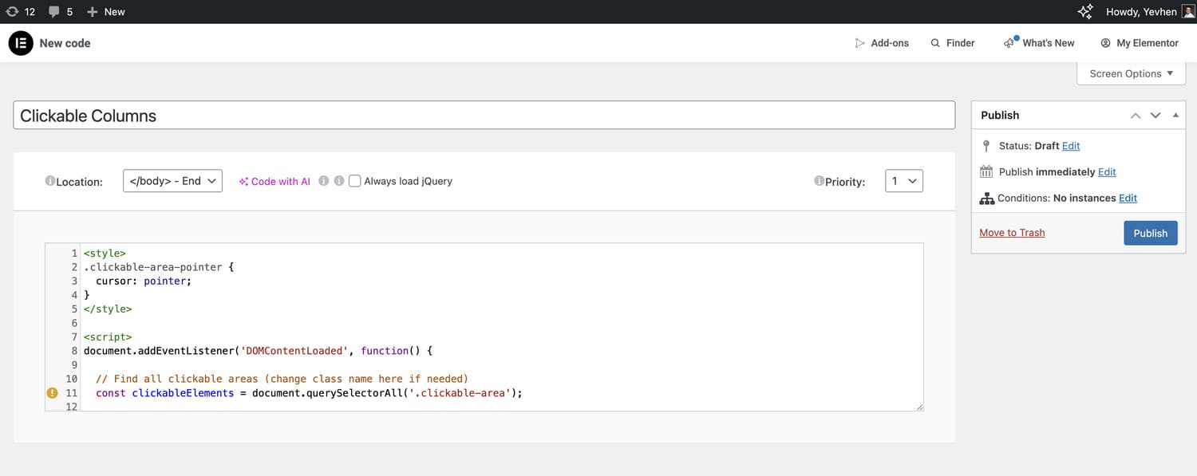1197x476 pixels.
Task: Click the Move to Trash link
Action: pos(1012,233)
